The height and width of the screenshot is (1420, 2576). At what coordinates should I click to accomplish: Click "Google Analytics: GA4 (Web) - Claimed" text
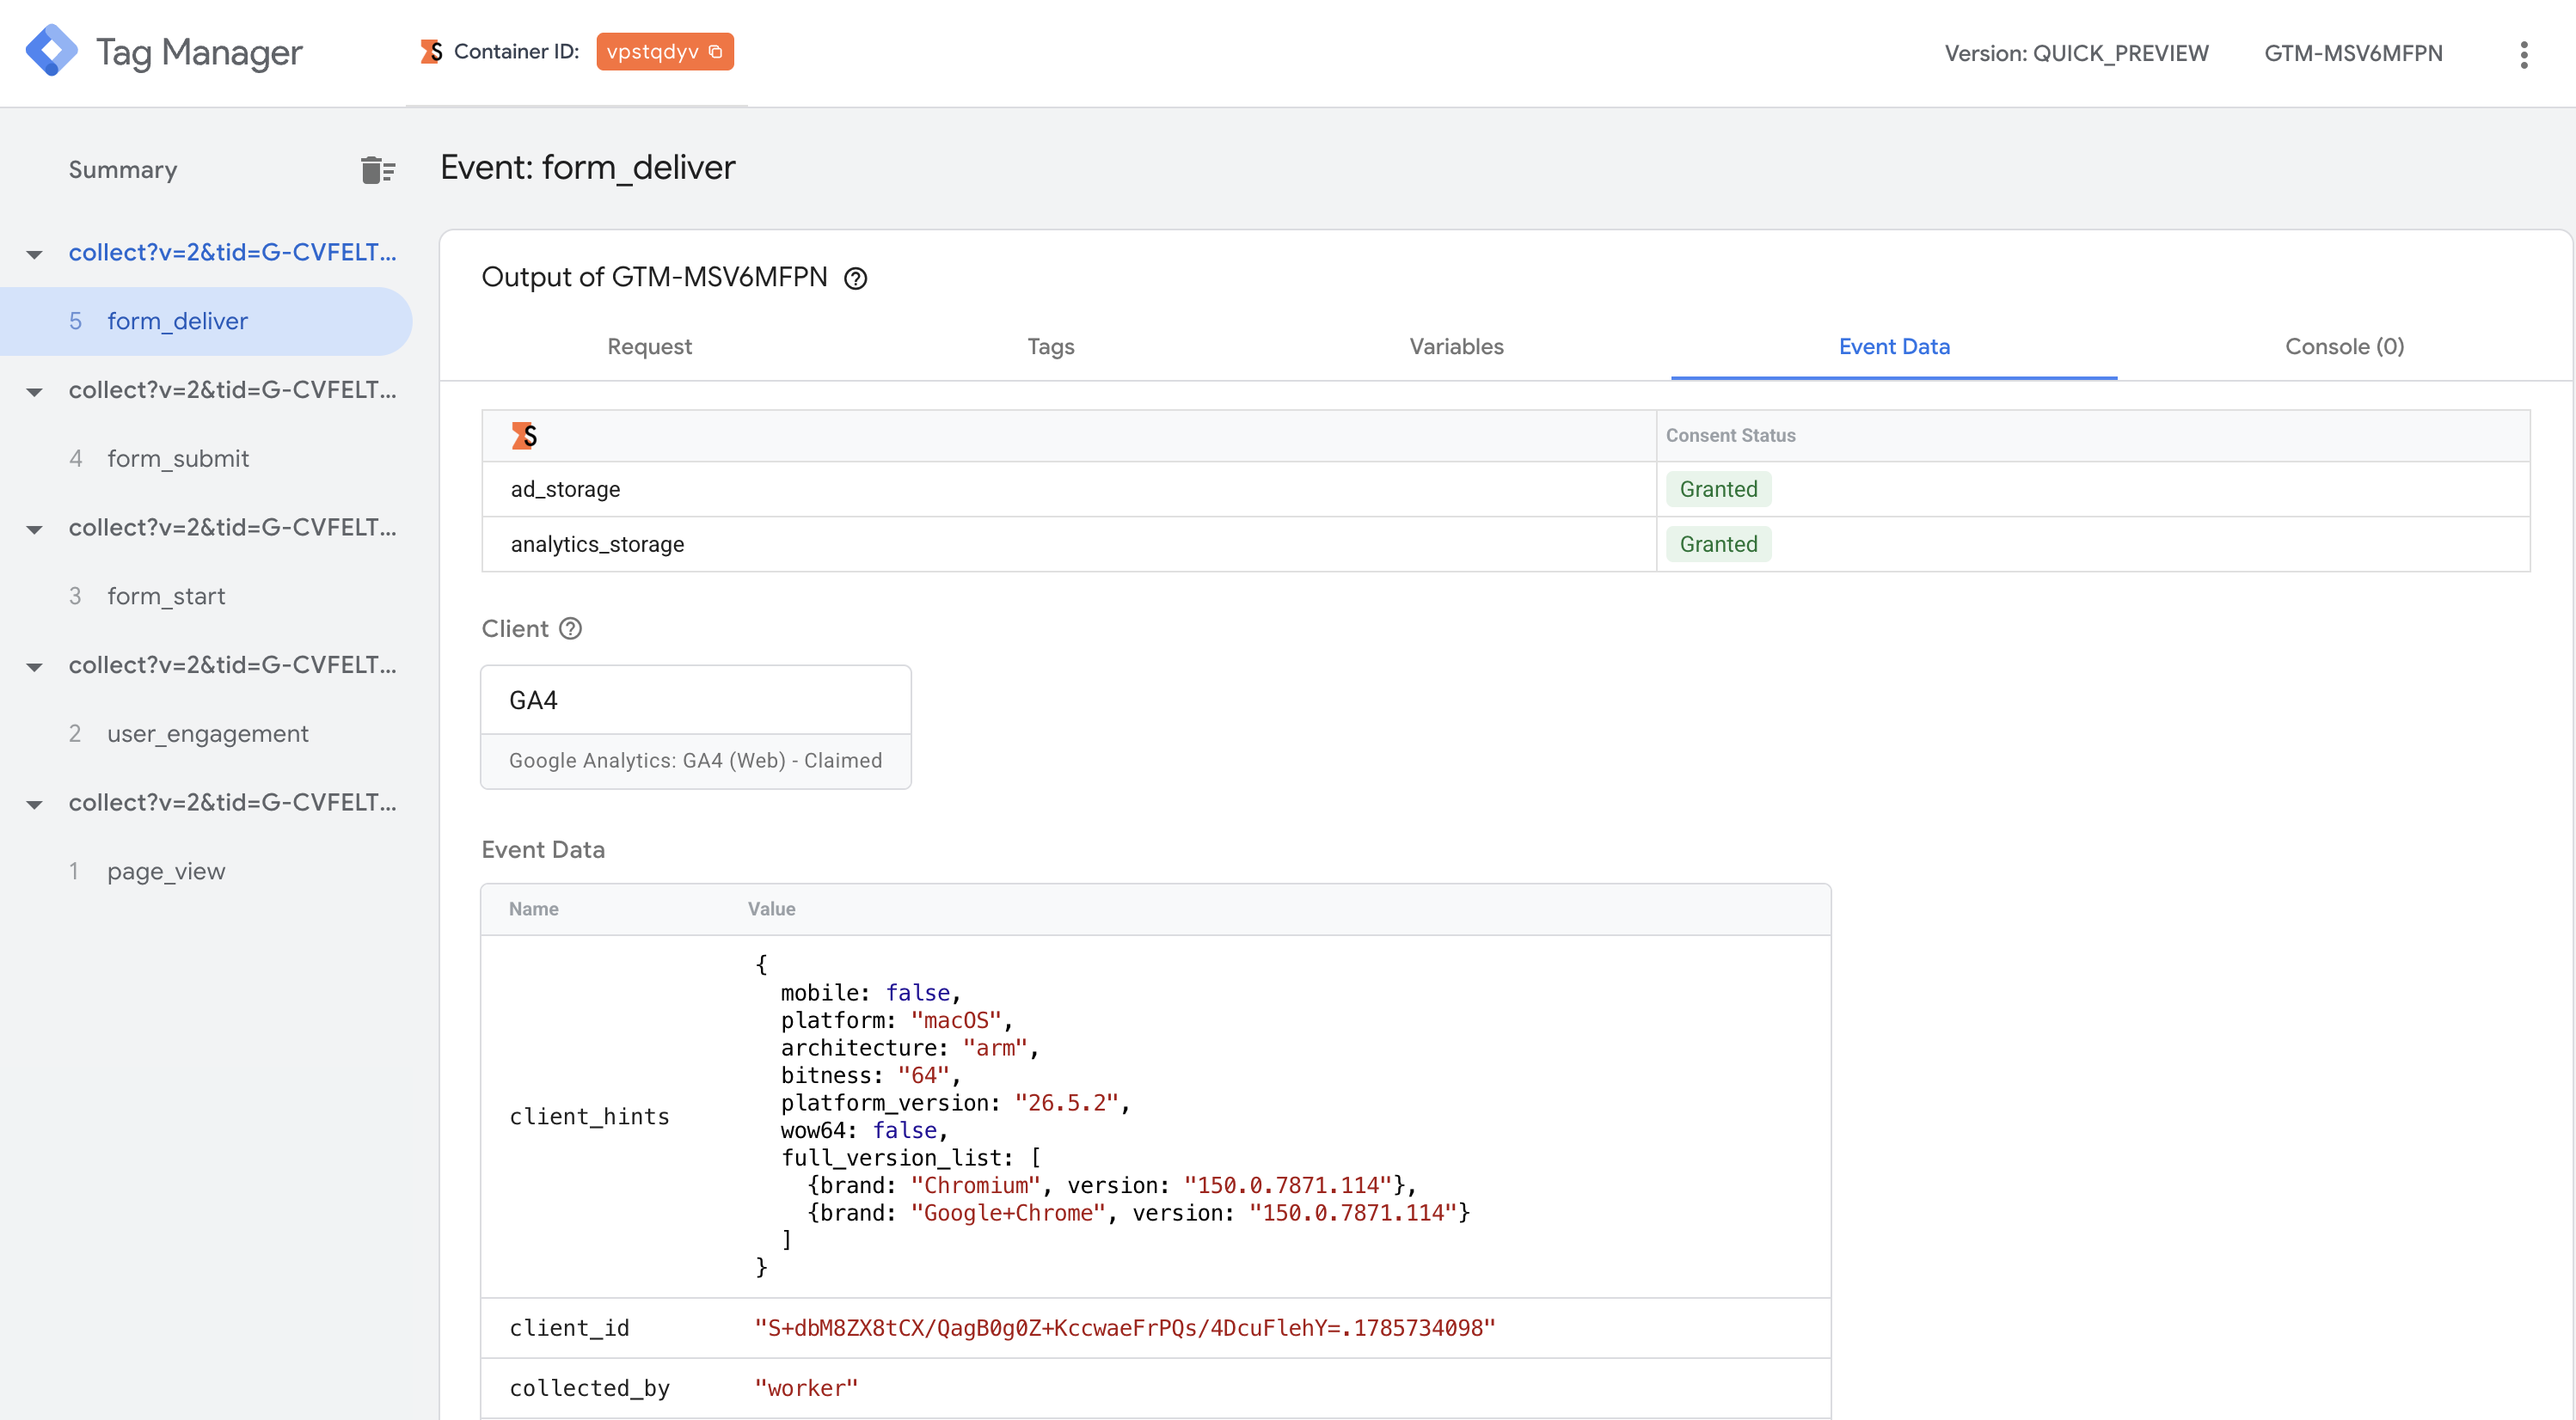pyautogui.click(x=695, y=760)
